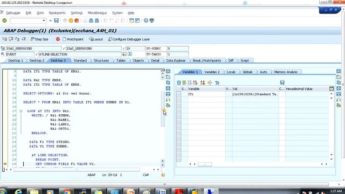Switch to the Objects tab
The width and height of the screenshot is (345, 194).
(x=138, y=60)
